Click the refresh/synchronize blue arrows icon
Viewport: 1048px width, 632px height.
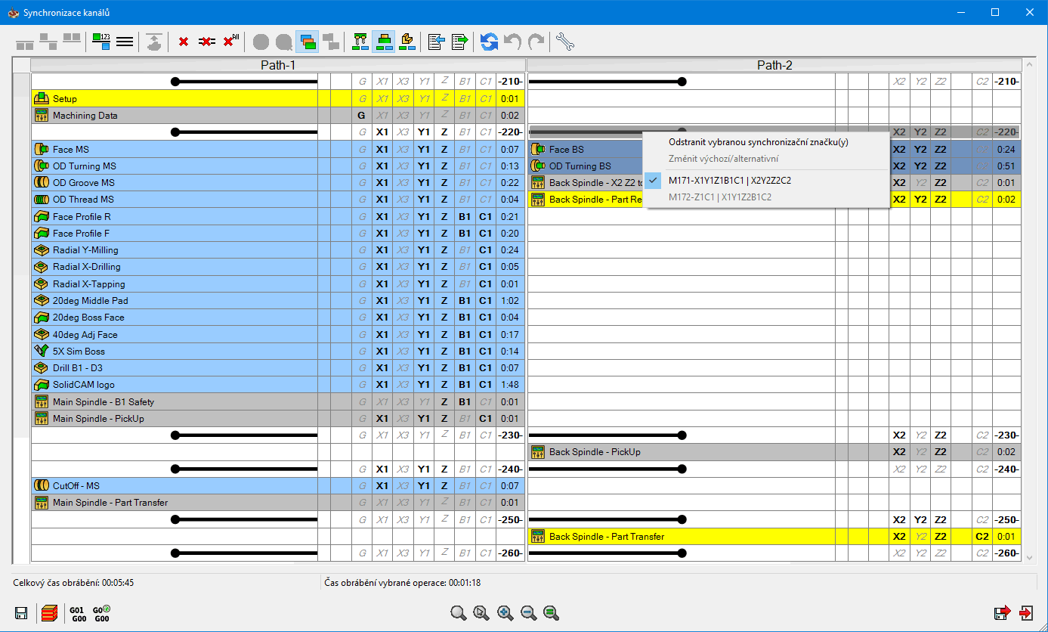tap(489, 42)
